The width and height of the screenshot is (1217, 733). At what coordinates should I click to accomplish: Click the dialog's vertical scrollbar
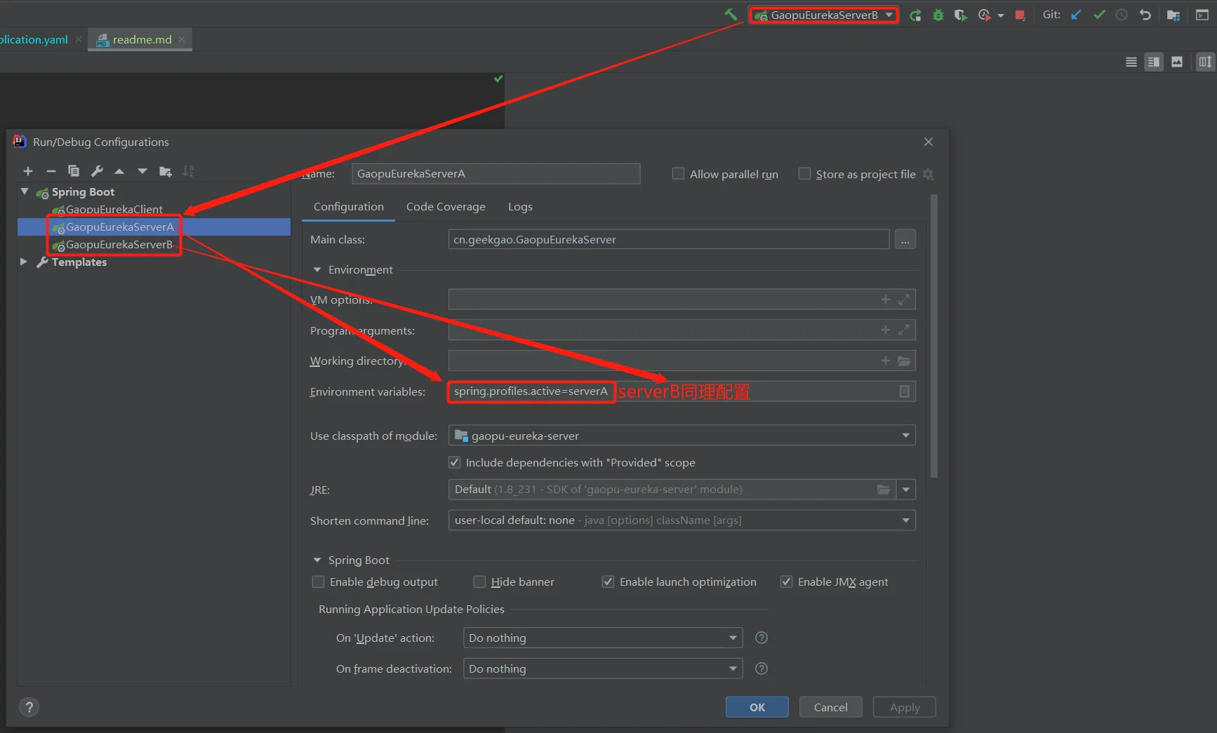(933, 337)
